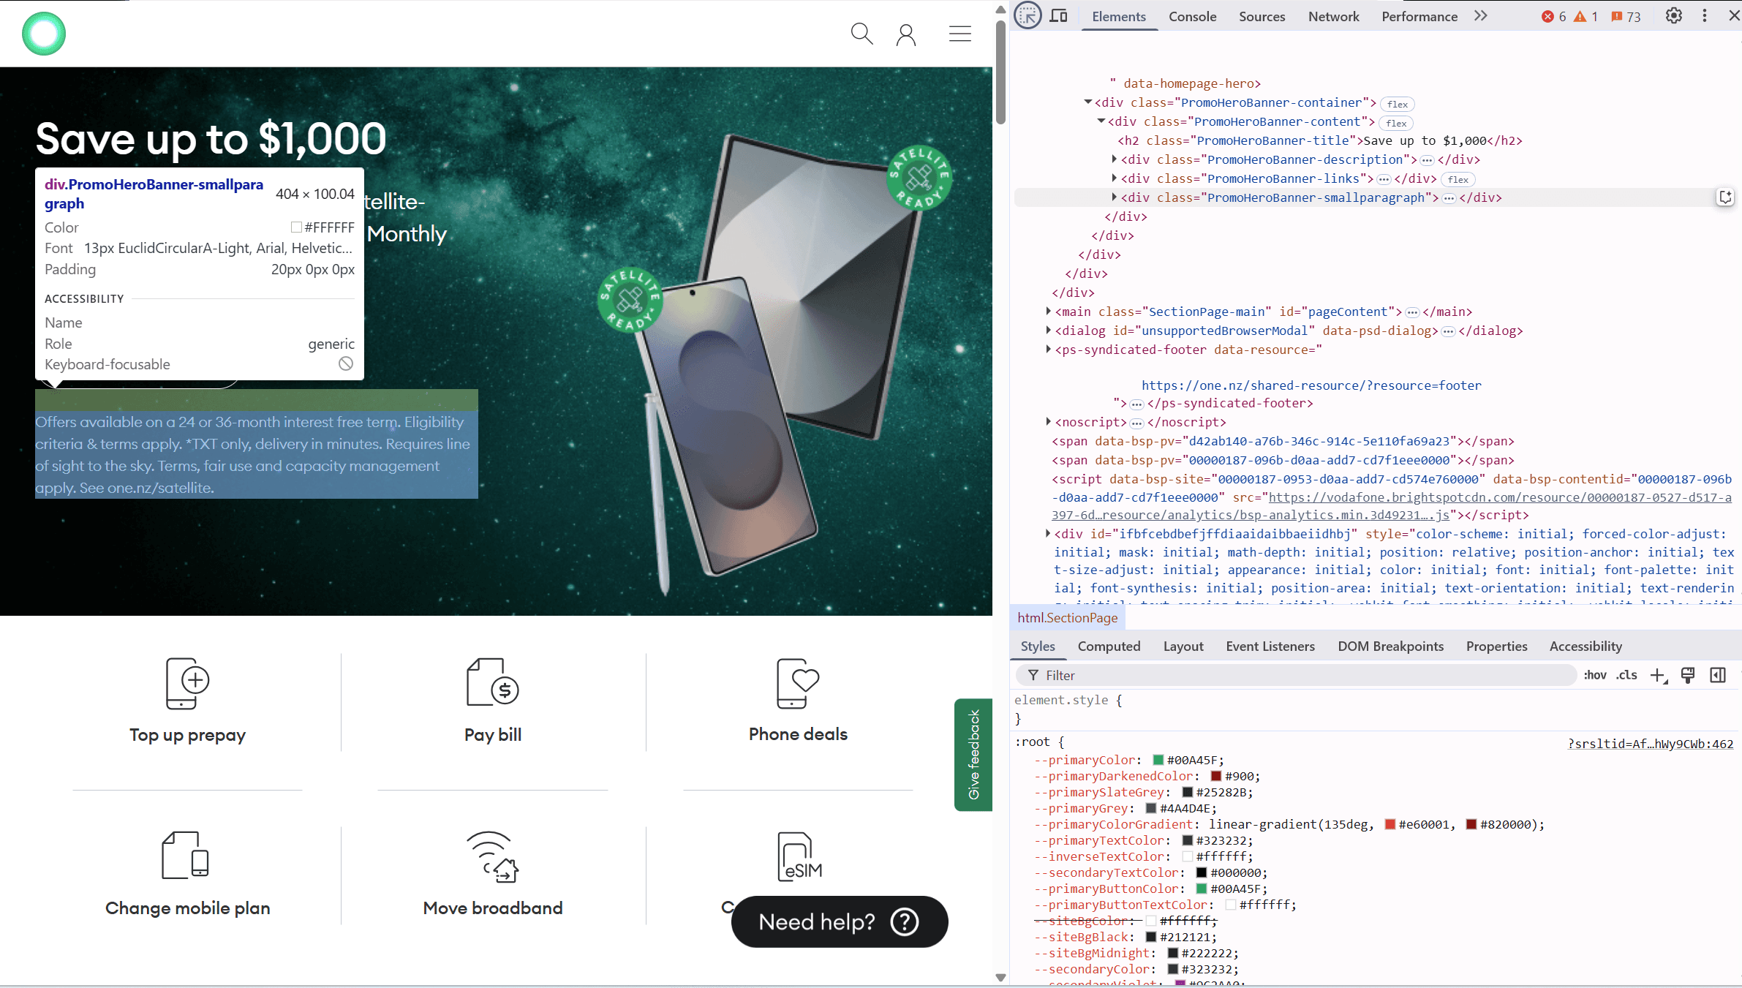The width and height of the screenshot is (1742, 988).
Task: Switch to the Sources tab
Action: click(x=1262, y=17)
